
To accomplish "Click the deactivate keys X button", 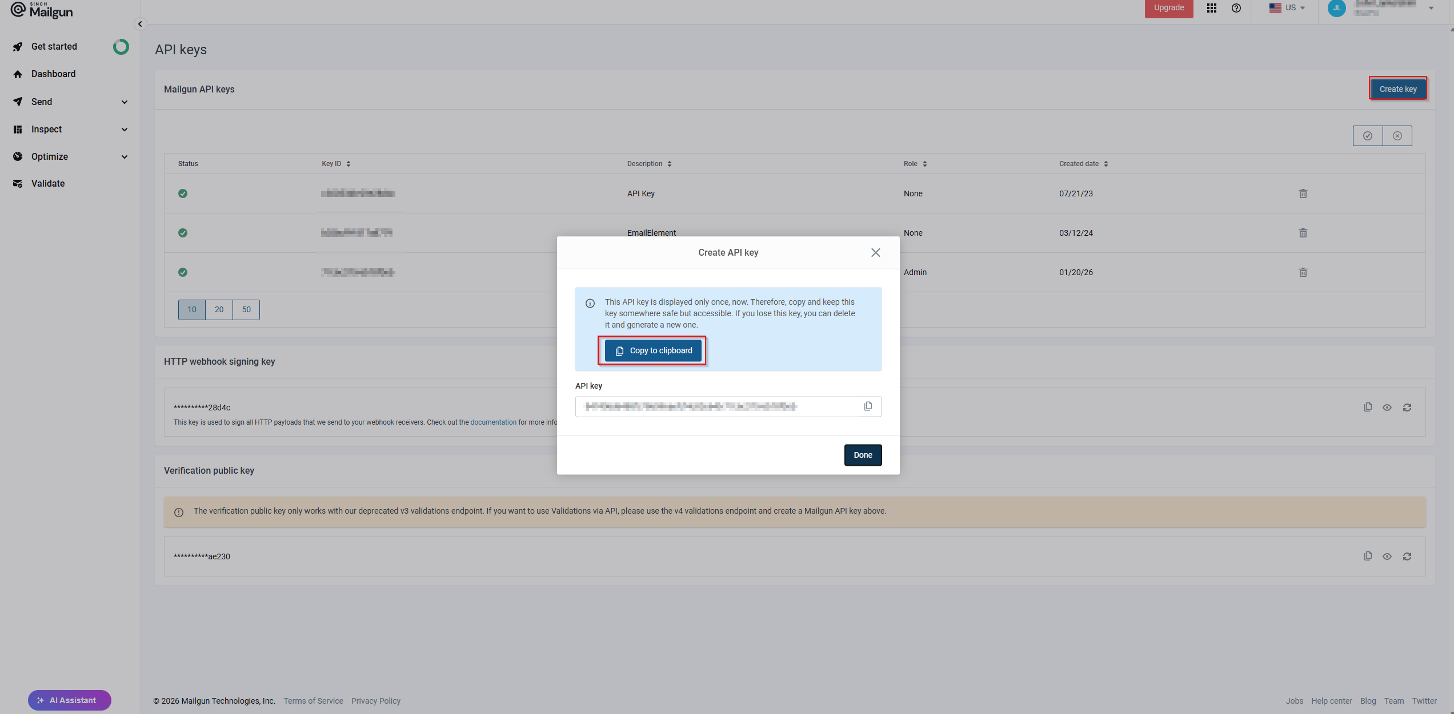I will click(x=1397, y=136).
